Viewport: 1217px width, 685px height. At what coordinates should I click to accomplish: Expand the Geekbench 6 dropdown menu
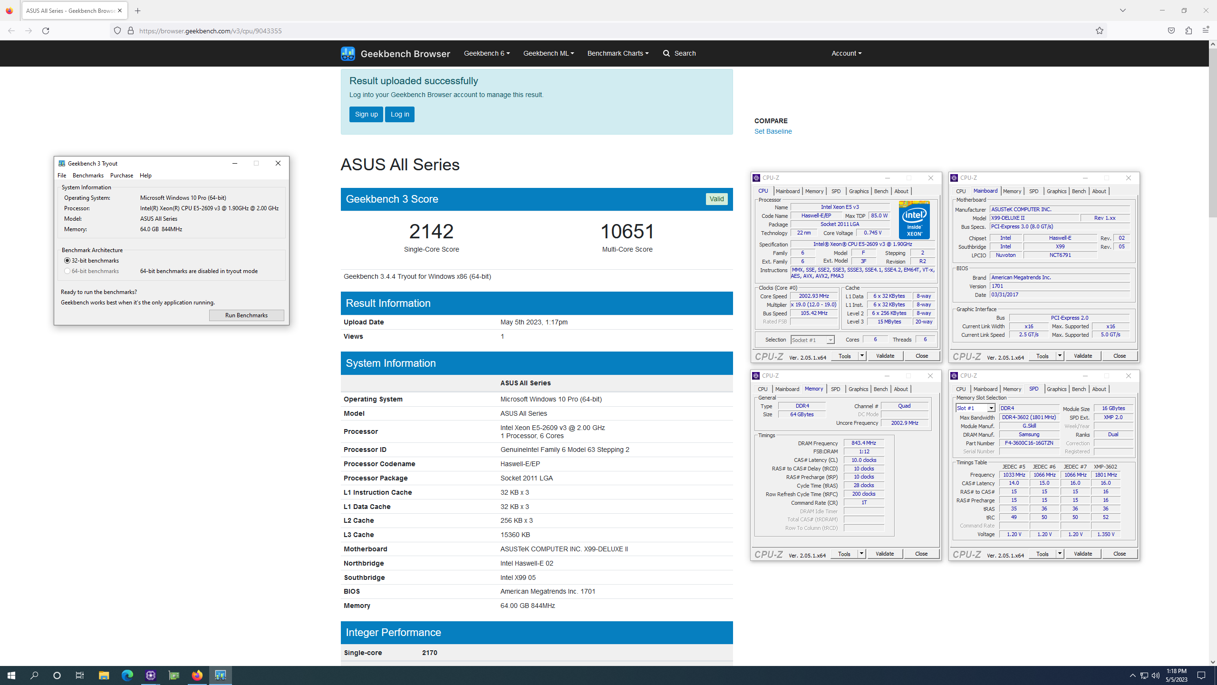(487, 53)
